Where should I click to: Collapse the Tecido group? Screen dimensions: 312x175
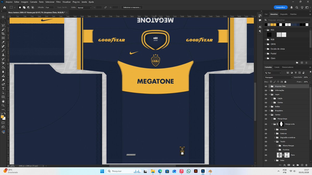coord(275,142)
